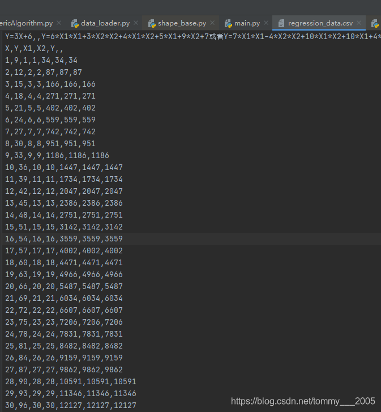Viewport: 381px width, 412px height.
Task: Click the row 9,33,9,9,1186,1186,1186
Action: [57, 155]
